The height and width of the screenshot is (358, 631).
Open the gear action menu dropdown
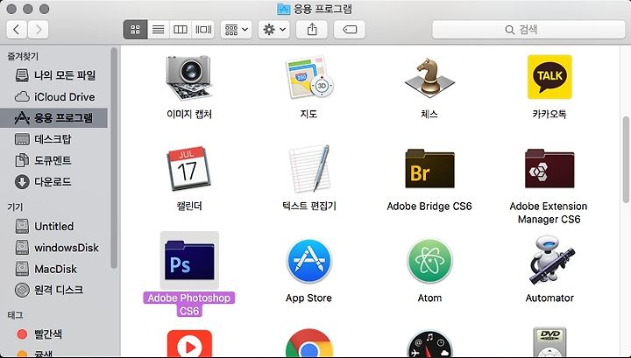click(x=274, y=30)
